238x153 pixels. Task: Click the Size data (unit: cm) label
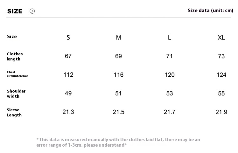[x=210, y=10]
